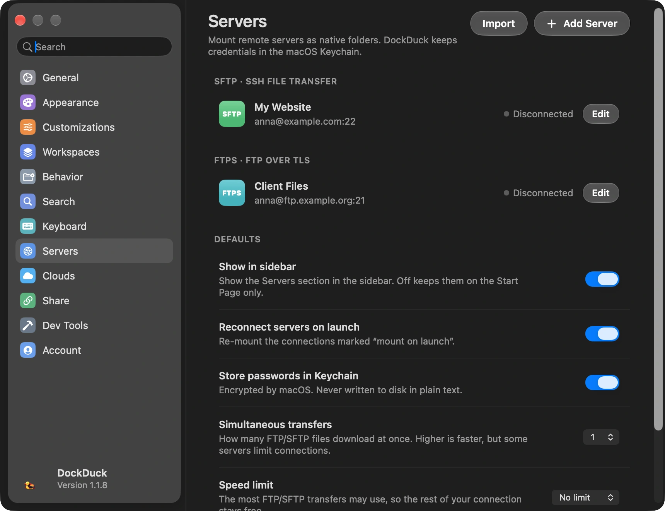Click the My Website server name
The width and height of the screenshot is (665, 511).
pyautogui.click(x=283, y=107)
